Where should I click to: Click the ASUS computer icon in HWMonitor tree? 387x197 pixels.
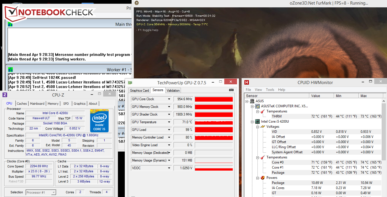(252, 101)
